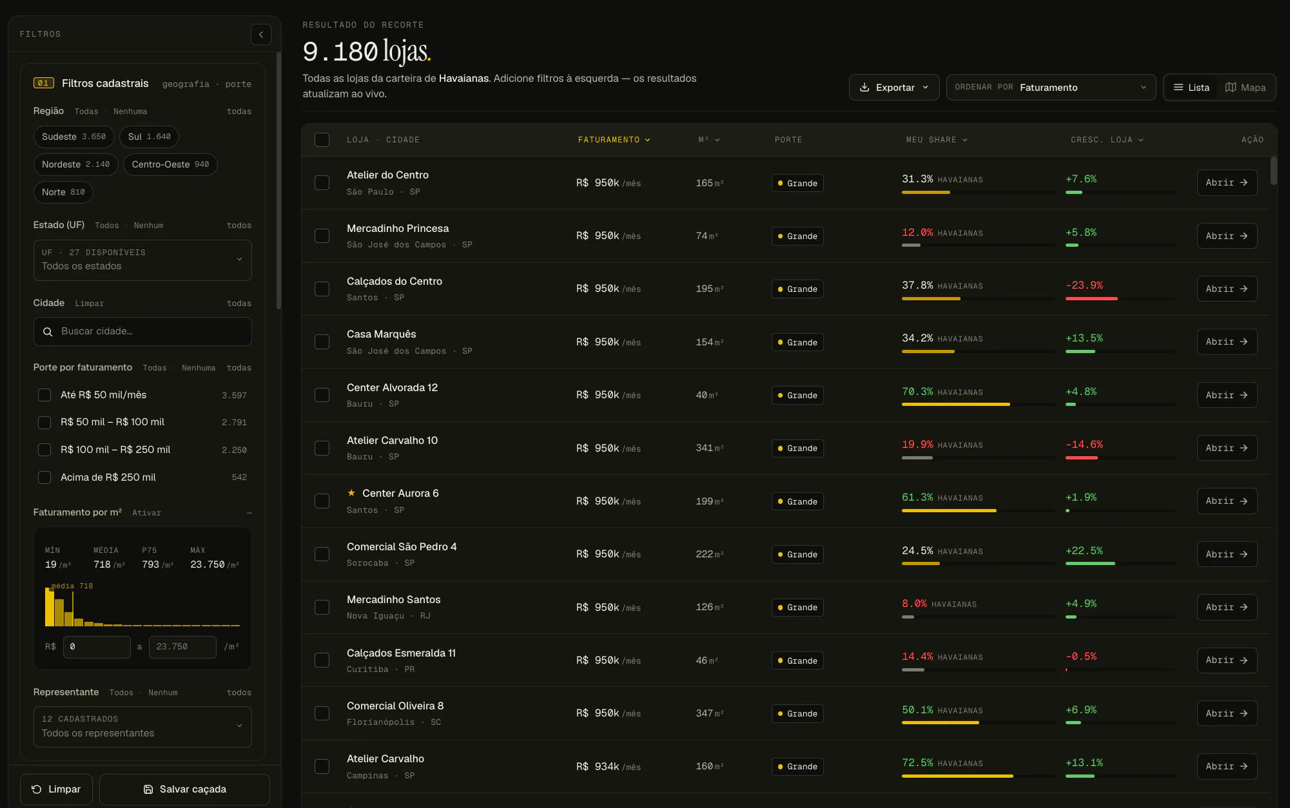Click the Calçados Esmeralda 11 store name
The height and width of the screenshot is (808, 1290).
(401, 653)
